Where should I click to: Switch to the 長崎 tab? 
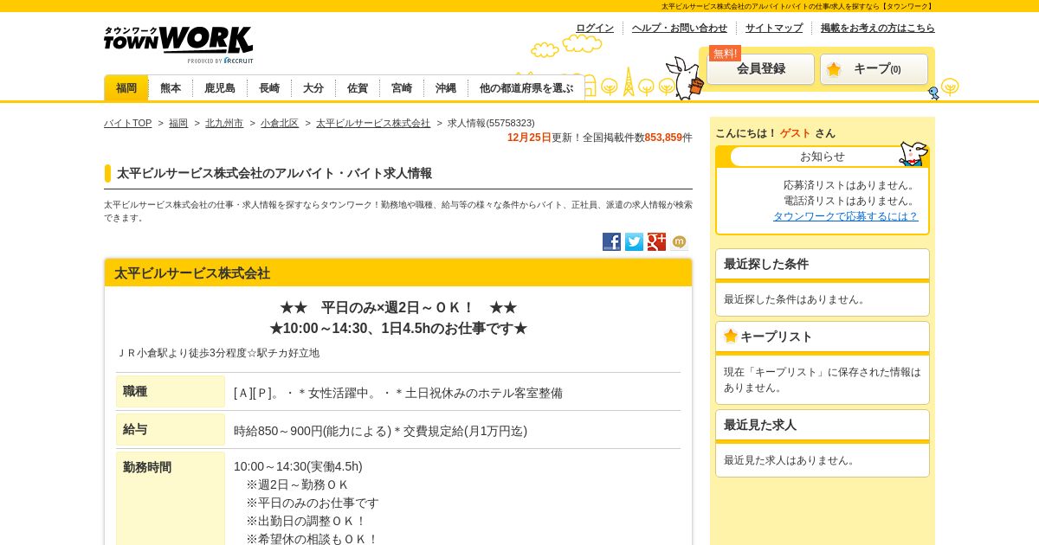coord(269,88)
